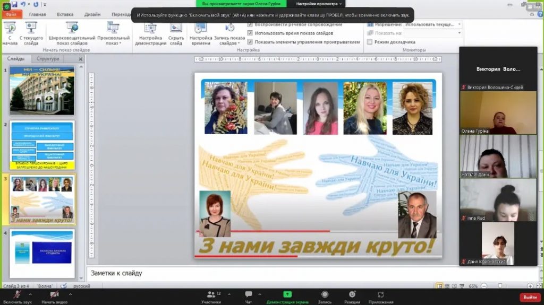This screenshot has height=305, width=544.
Task: Click the Zoom Record (Запись) button
Action: [x=325, y=295]
